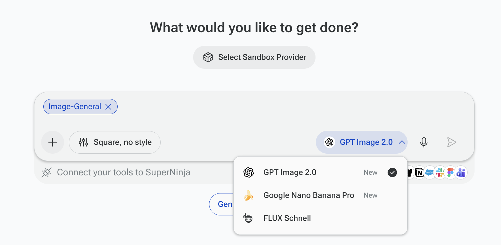Open the Notion integration icon
Image resolution: width=501 pixels, height=245 pixels.
[419, 172]
